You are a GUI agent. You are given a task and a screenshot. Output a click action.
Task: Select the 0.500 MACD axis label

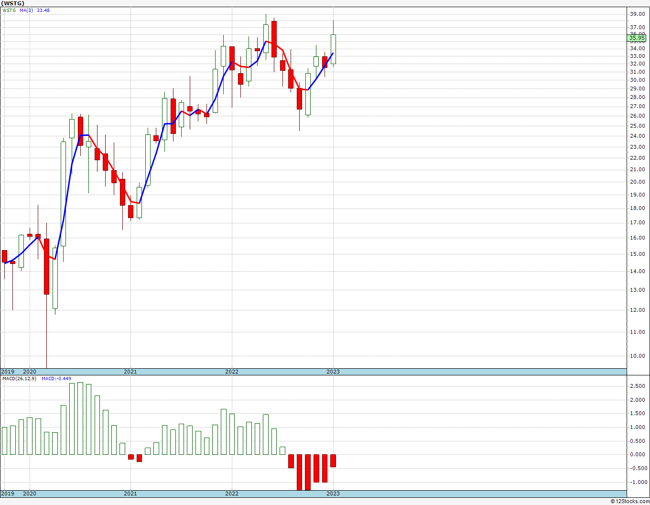(638, 441)
